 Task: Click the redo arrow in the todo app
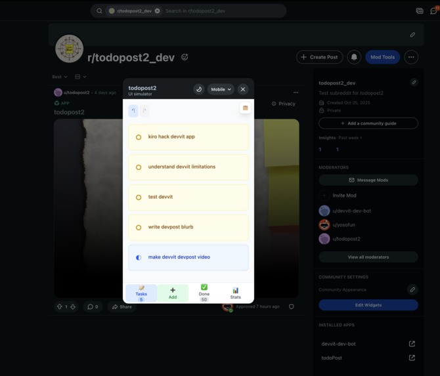pyautogui.click(x=144, y=111)
